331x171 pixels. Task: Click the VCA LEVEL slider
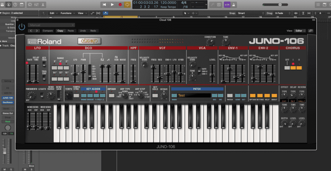[x=213, y=74]
